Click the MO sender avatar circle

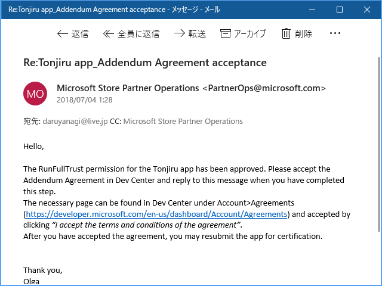35,94
